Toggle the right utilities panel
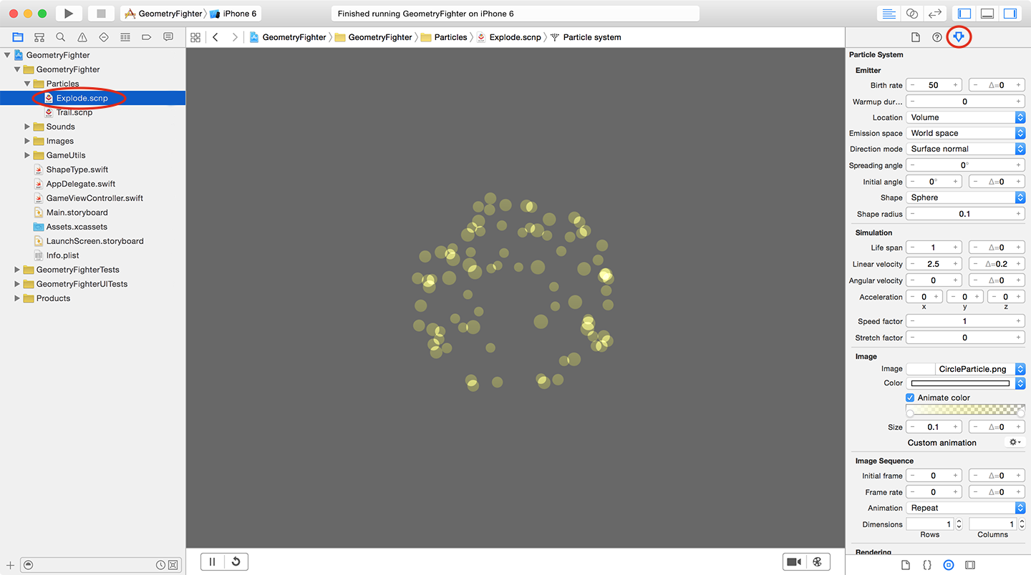The width and height of the screenshot is (1031, 575). pos(1010,14)
